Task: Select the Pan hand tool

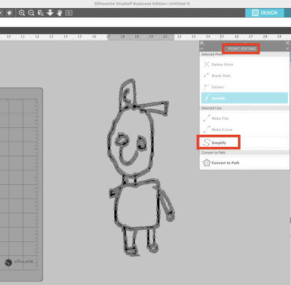Action: pos(59,13)
